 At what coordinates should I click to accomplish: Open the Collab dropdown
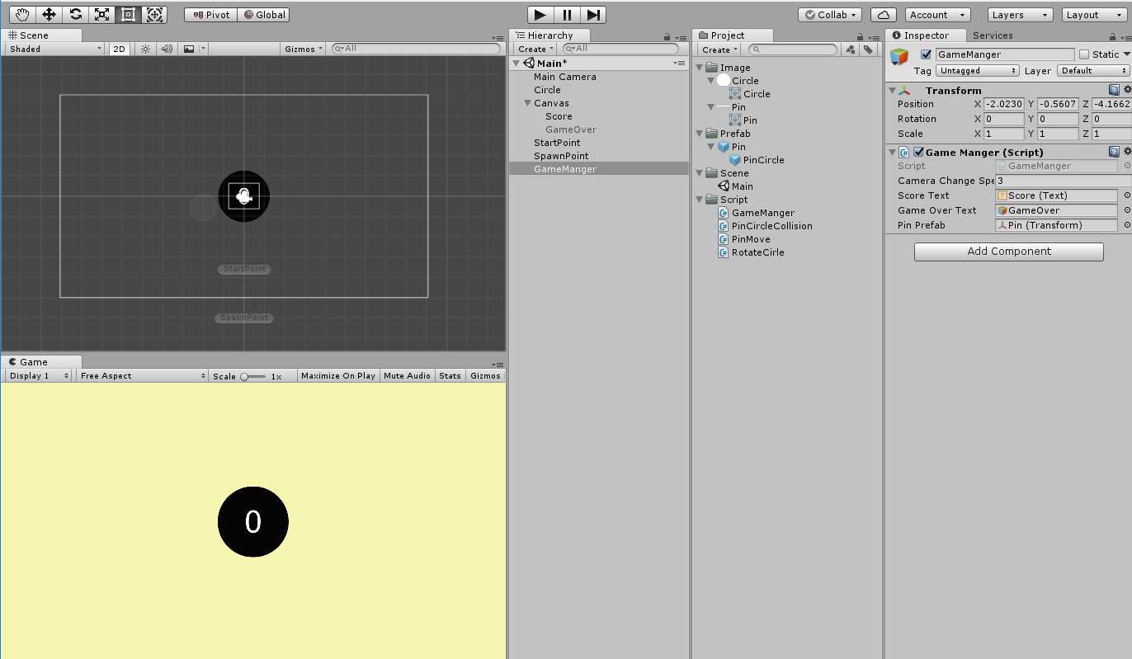(831, 15)
